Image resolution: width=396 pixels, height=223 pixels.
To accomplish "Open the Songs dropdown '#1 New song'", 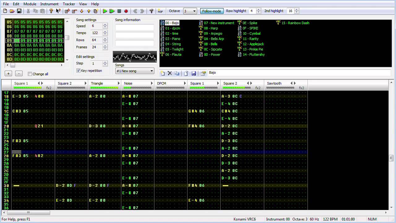I will (x=135, y=71).
